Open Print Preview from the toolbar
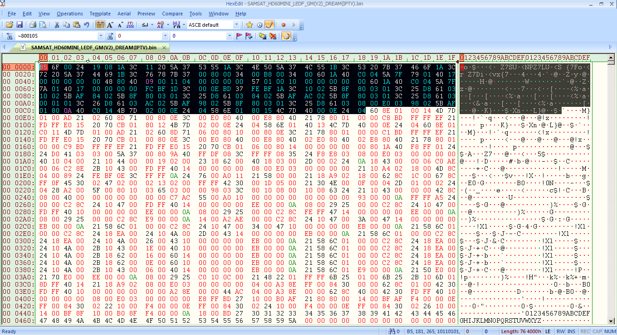 tap(43, 25)
